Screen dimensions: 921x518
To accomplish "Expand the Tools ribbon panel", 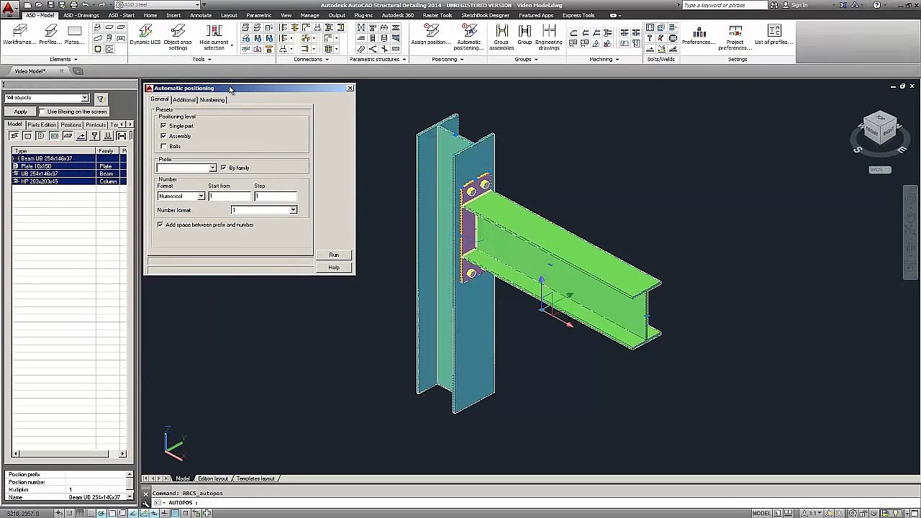I will (x=201, y=59).
